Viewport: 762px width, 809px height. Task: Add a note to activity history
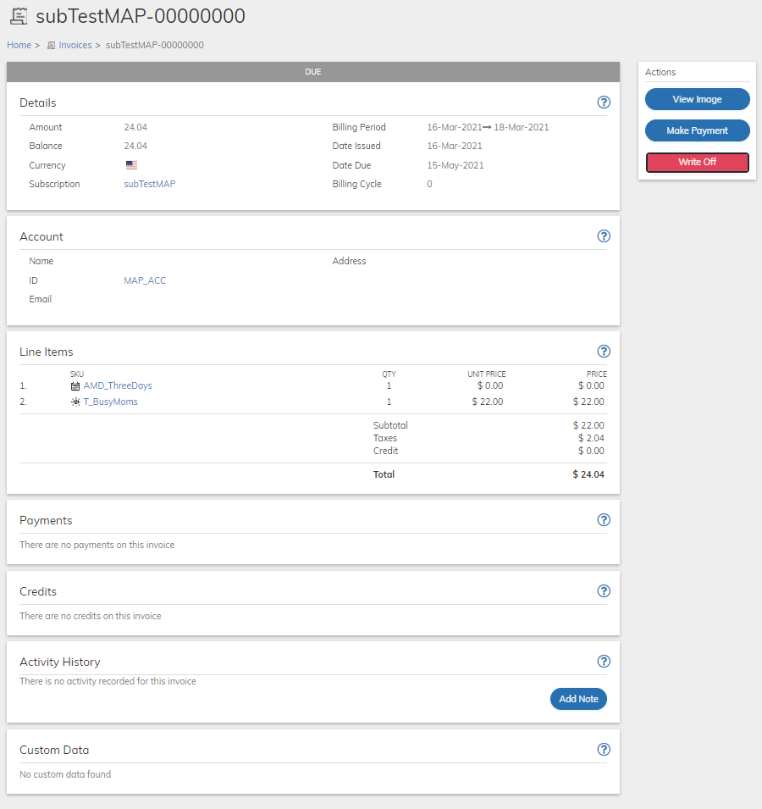578,699
